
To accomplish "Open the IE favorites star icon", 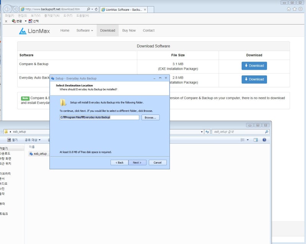I will (x=295, y=9).
